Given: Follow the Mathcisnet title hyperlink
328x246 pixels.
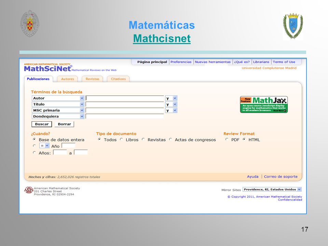Looking at the screenshot, I should (x=162, y=38).
